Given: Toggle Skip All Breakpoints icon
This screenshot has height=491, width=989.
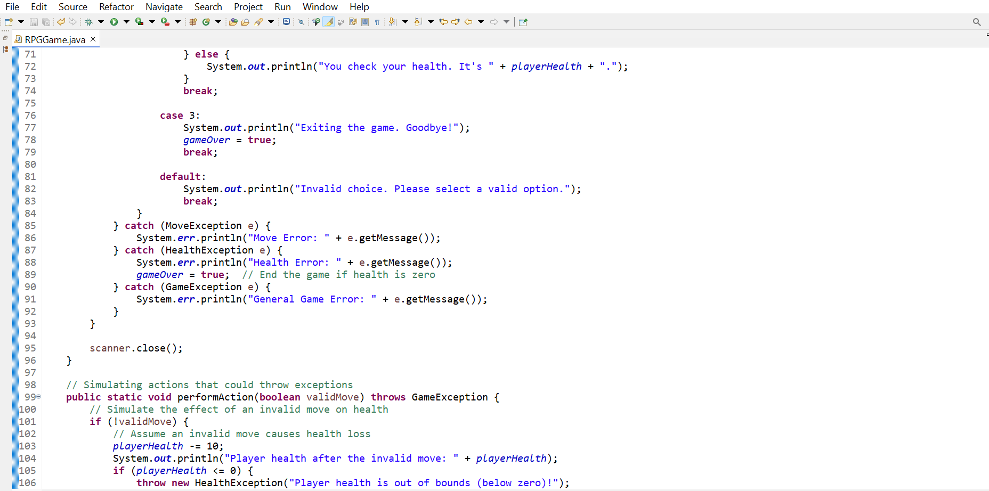Looking at the screenshot, I should tap(301, 22).
